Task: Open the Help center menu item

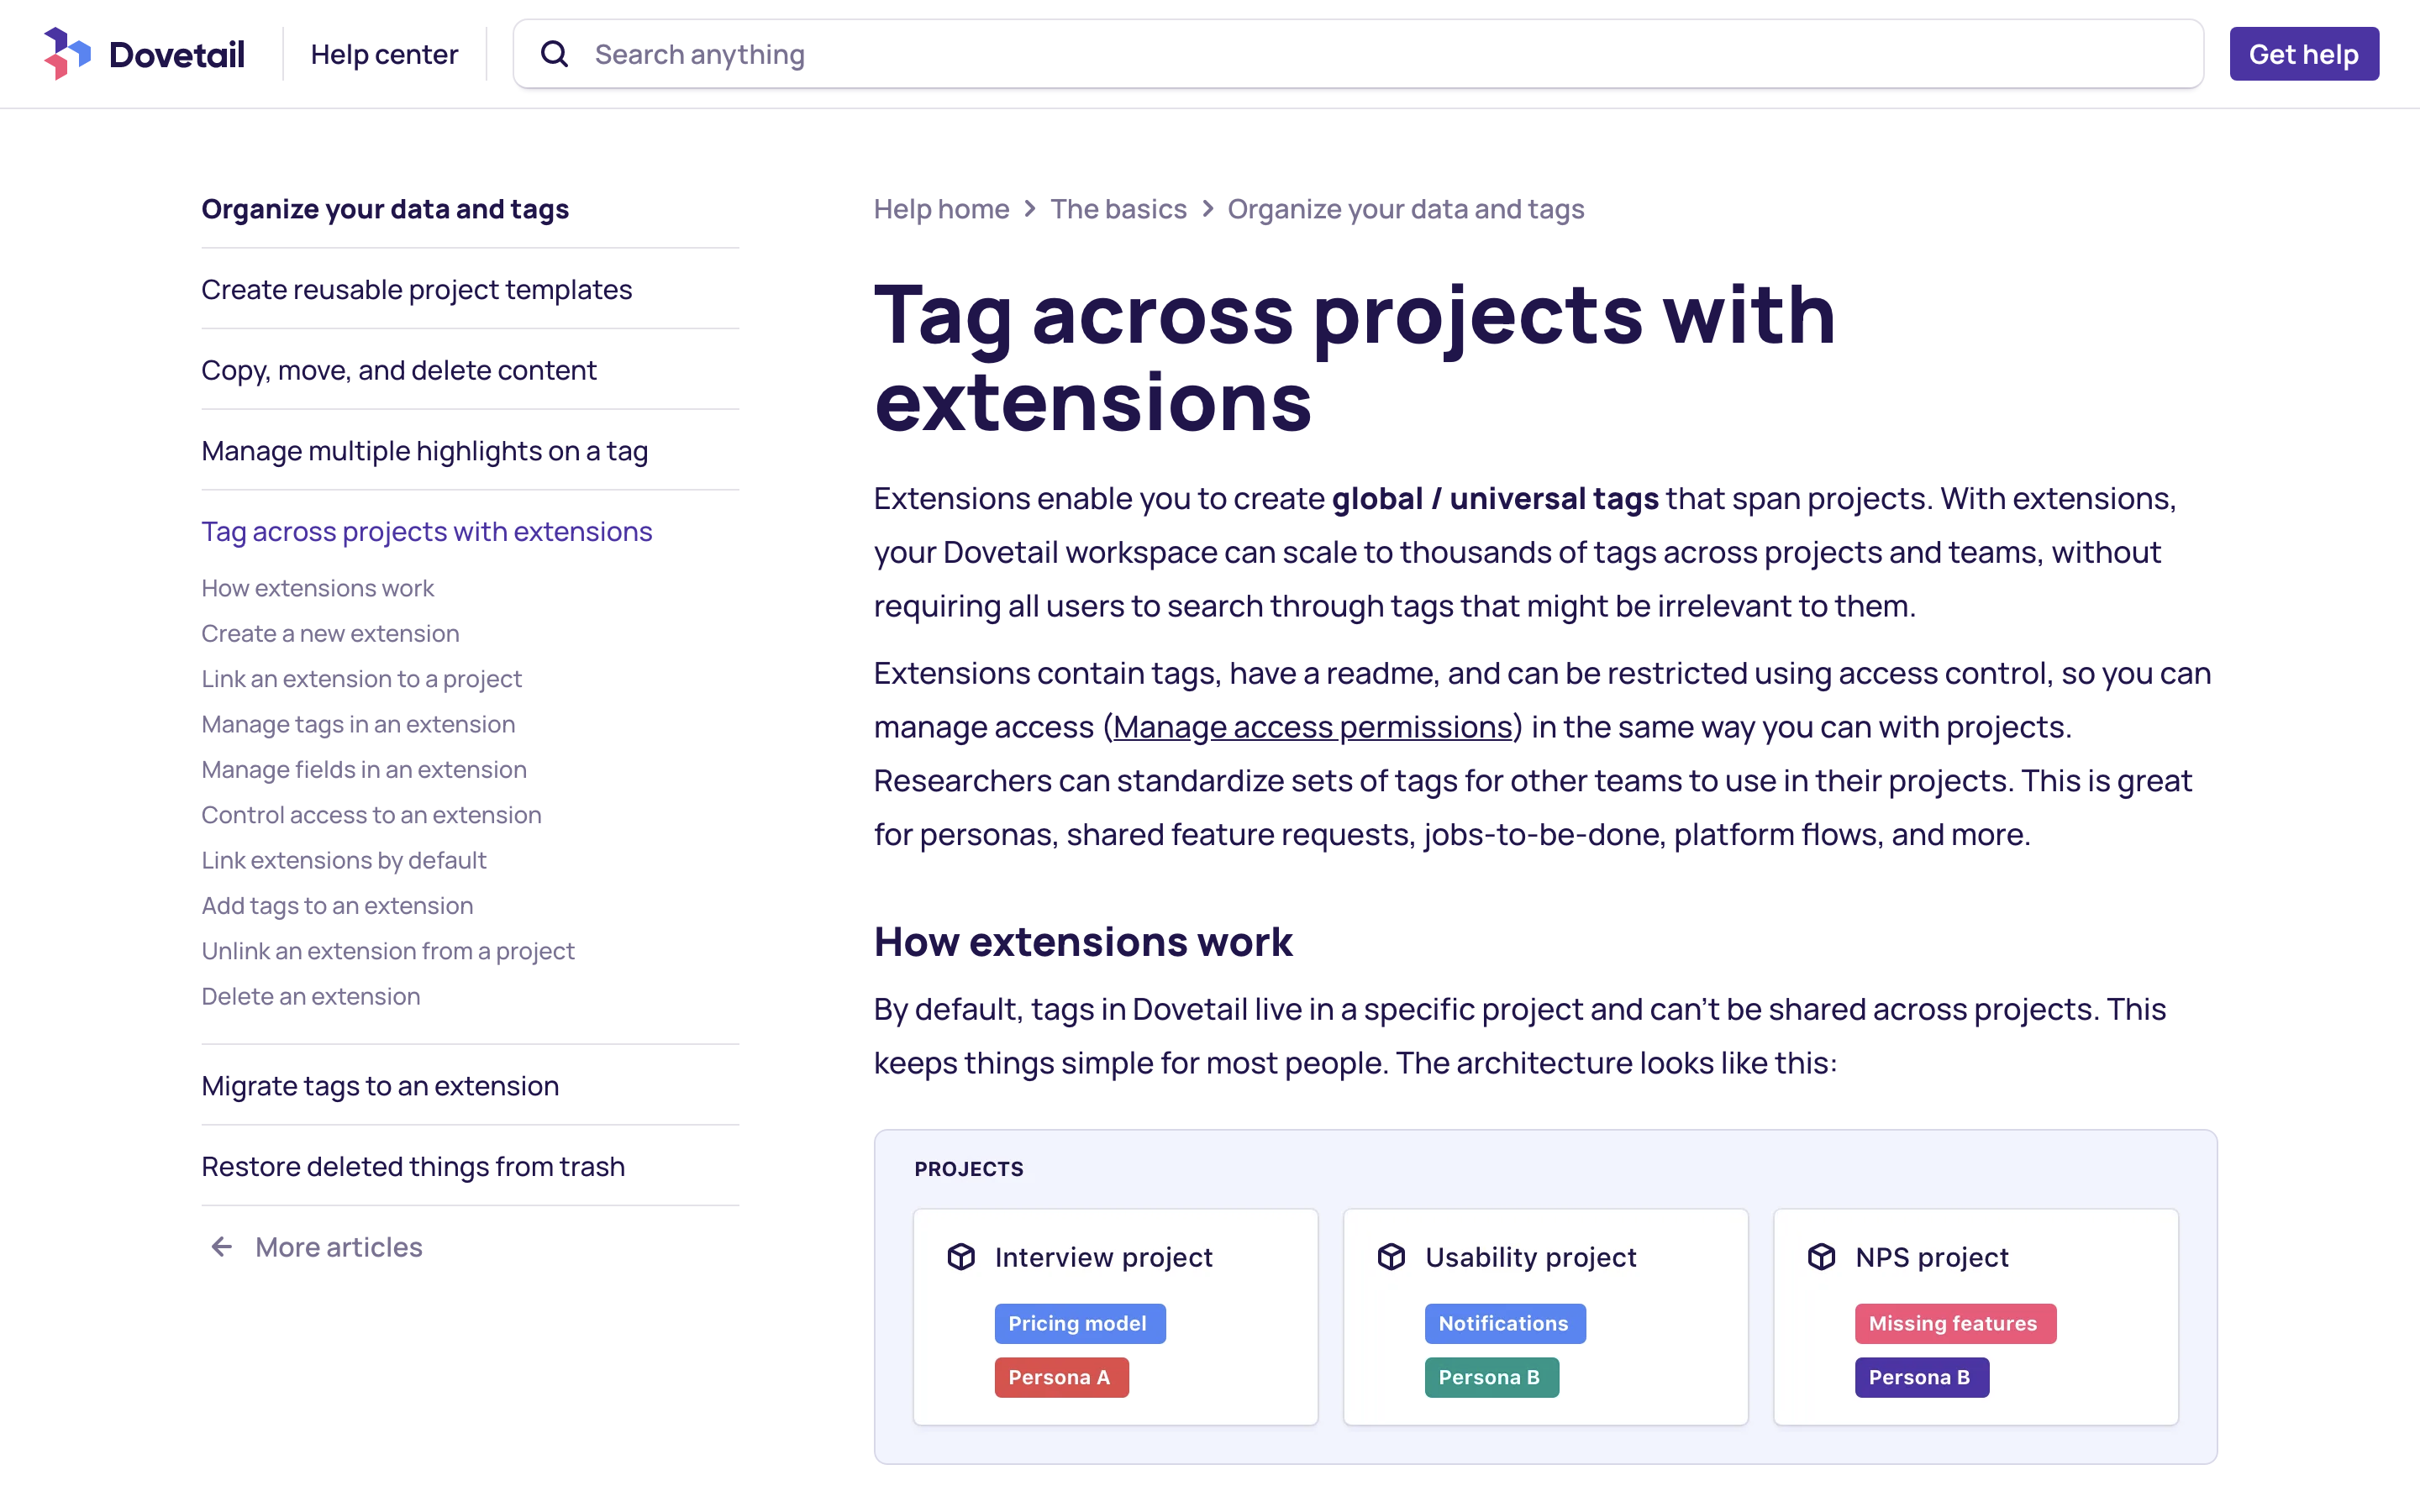Action: click(384, 53)
